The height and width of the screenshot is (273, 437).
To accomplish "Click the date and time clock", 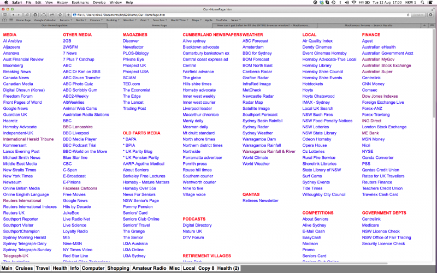I will (x=387, y=3).
